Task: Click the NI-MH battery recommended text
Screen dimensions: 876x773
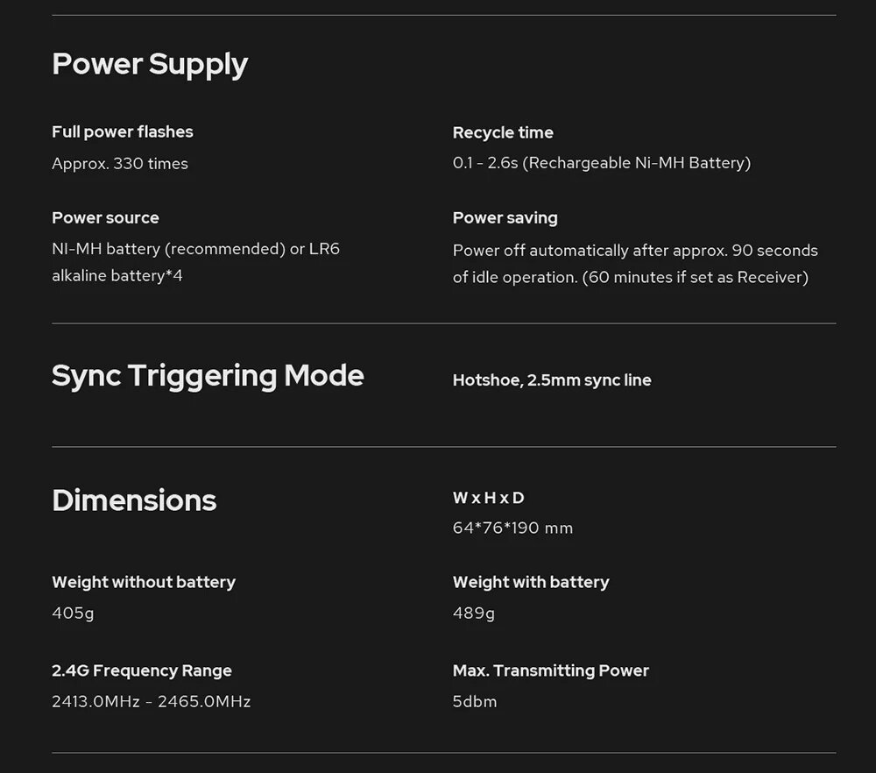Action: pyautogui.click(x=195, y=262)
